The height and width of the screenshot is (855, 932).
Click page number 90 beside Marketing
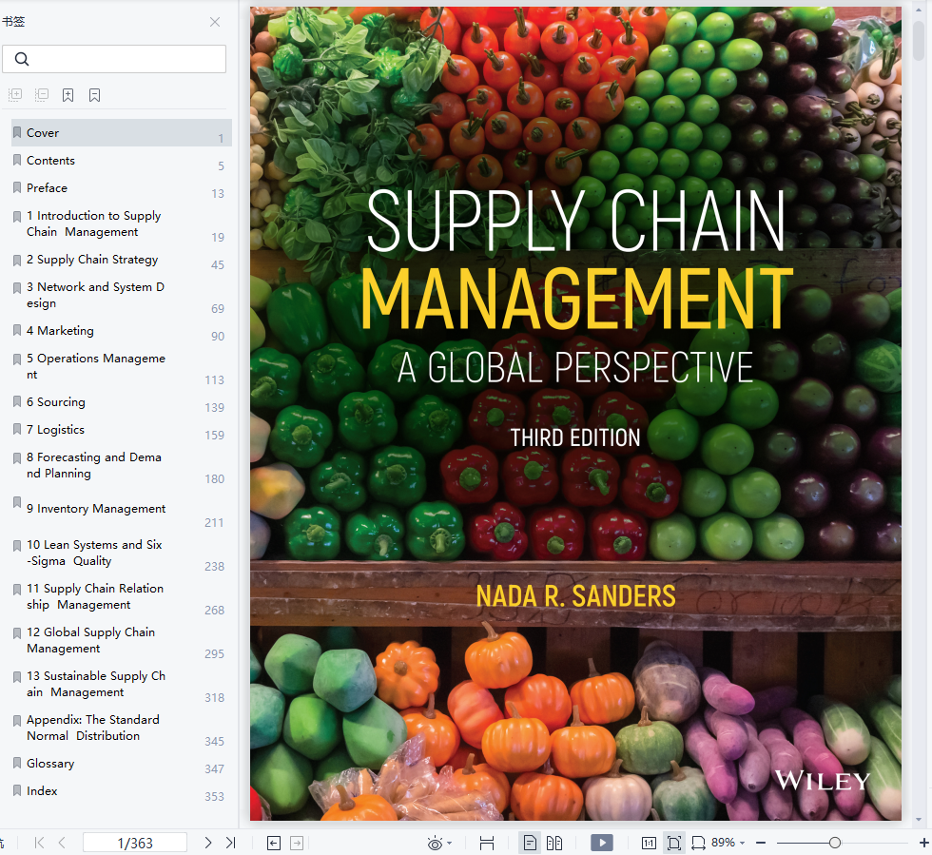tap(218, 337)
